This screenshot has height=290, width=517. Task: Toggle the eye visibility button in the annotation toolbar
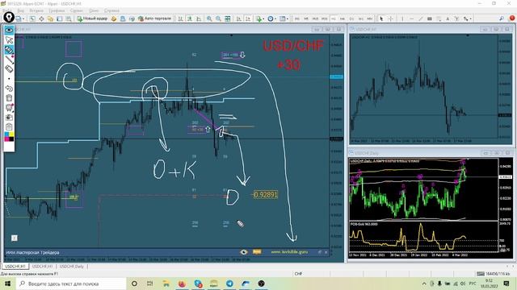click(9, 31)
